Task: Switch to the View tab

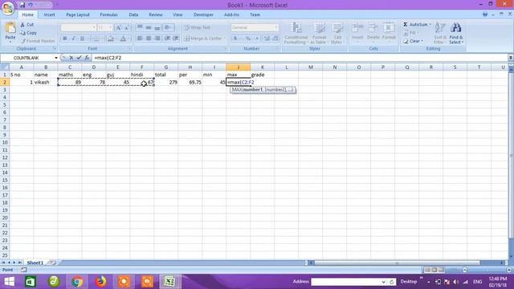Action: pyautogui.click(x=177, y=14)
